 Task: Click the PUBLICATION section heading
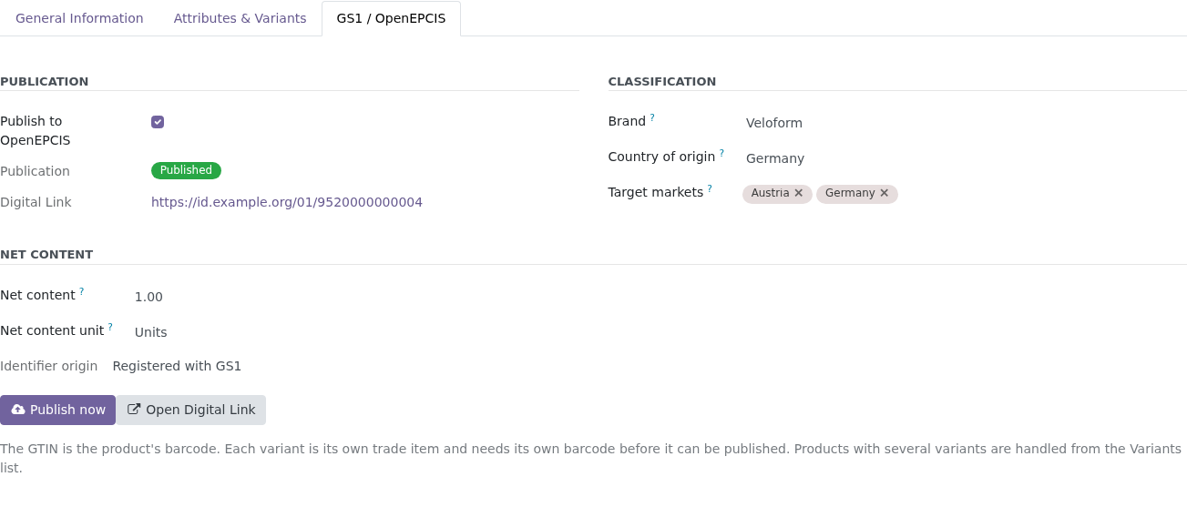coord(45,81)
